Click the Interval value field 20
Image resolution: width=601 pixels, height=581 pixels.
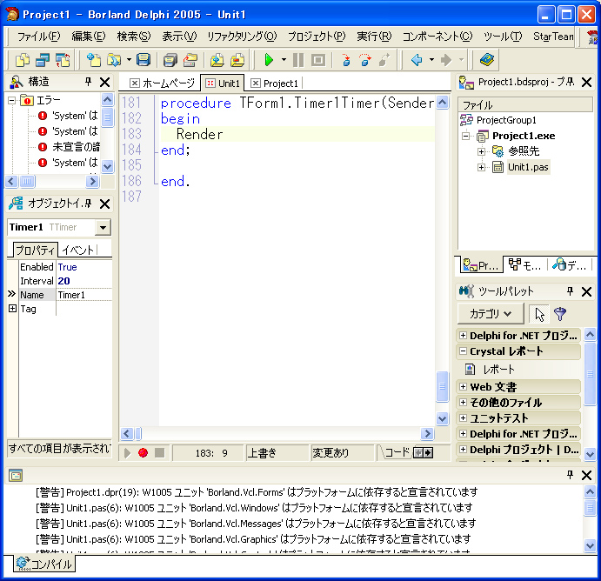point(84,281)
